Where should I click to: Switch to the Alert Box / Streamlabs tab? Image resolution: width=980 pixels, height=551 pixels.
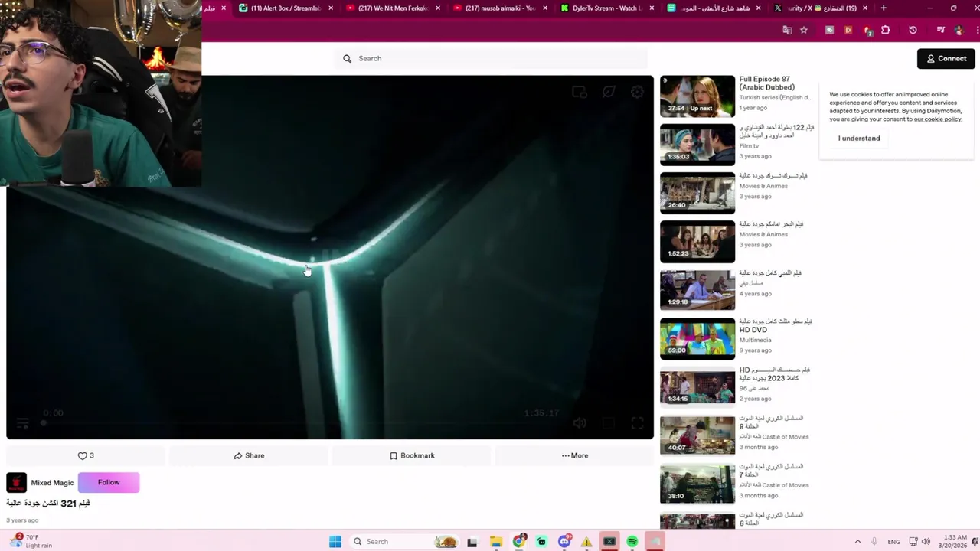(x=286, y=8)
